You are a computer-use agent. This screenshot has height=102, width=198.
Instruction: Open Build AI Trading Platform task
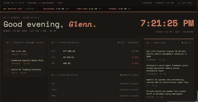[x=26, y=69]
